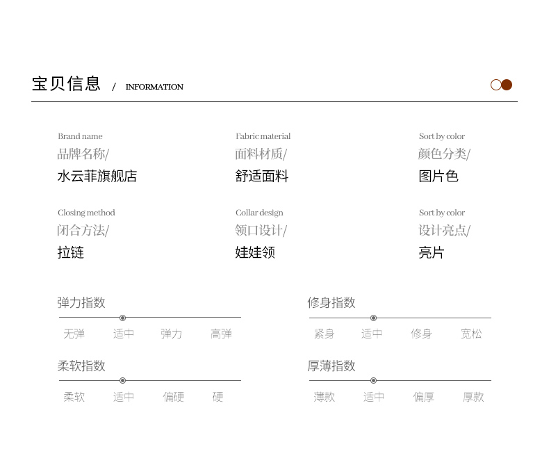Click the color value 图片色

(439, 176)
